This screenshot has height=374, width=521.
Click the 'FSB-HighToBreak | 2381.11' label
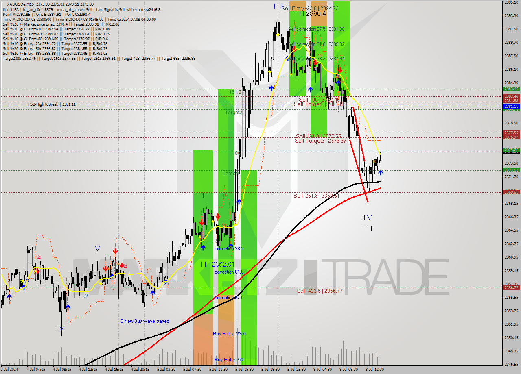(x=52, y=104)
